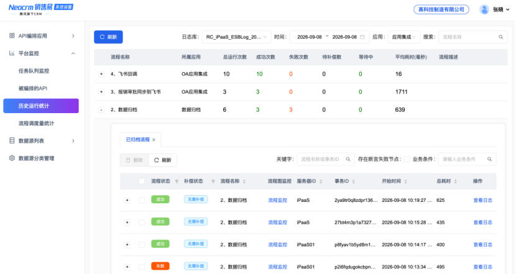Click user avatar icon for 张晓
The image size is (516, 274).
coord(484,9)
